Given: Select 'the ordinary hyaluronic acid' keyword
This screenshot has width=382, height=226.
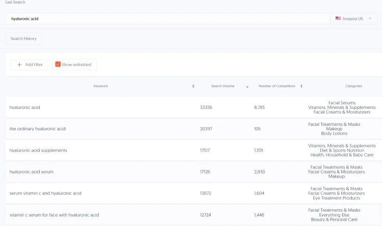Looking at the screenshot, I should pyautogui.click(x=38, y=129).
